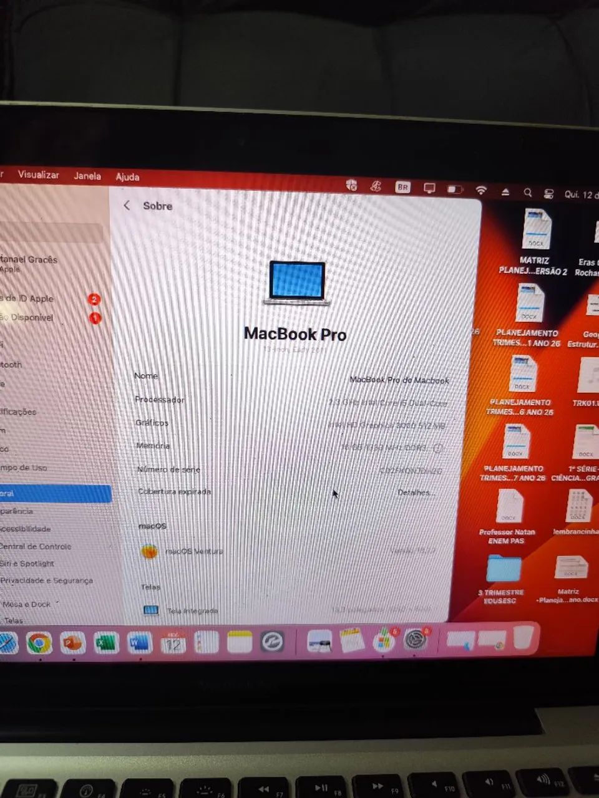Open Google Chrome from the Dock
Viewport: 599px width, 798px height.
click(x=39, y=642)
